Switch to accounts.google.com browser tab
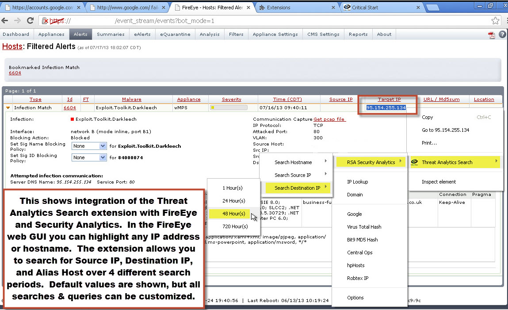This screenshot has height=310, width=508. click(x=42, y=8)
